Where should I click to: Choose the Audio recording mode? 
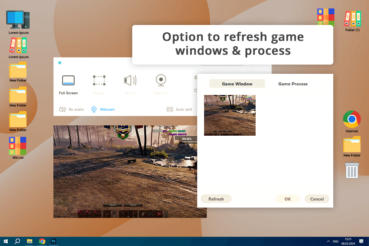click(130, 85)
